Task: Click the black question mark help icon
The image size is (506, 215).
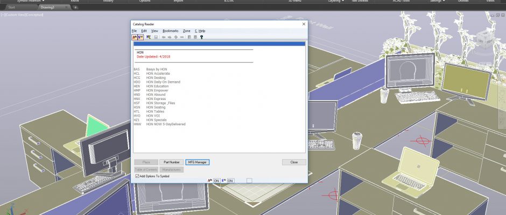Action: click(202, 37)
